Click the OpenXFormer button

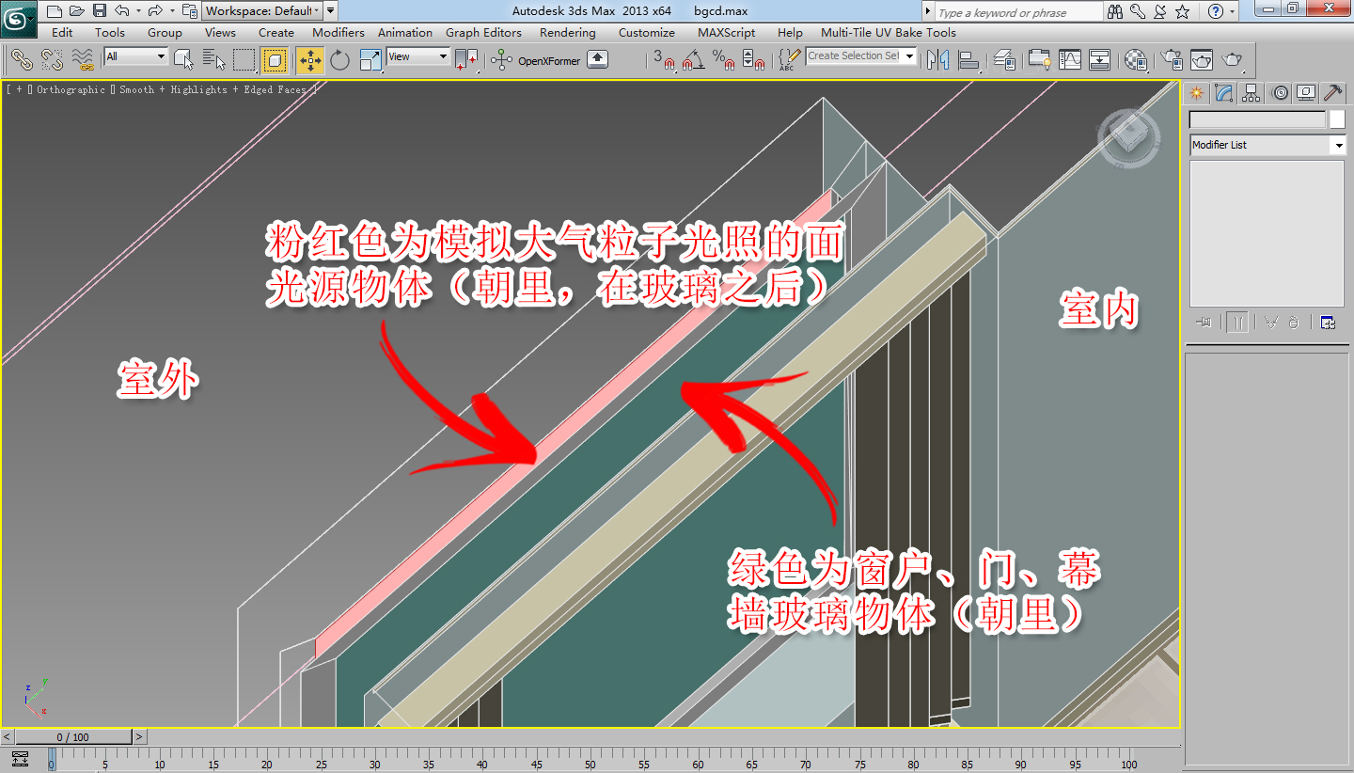(550, 58)
